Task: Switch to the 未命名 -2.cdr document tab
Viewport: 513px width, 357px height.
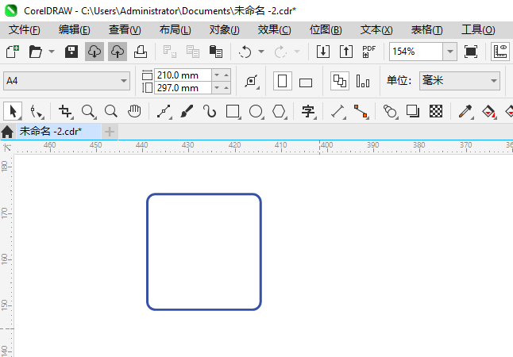Action: [x=59, y=132]
